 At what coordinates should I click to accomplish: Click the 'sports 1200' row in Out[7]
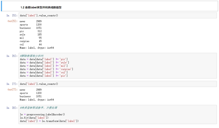click(31, 93)
